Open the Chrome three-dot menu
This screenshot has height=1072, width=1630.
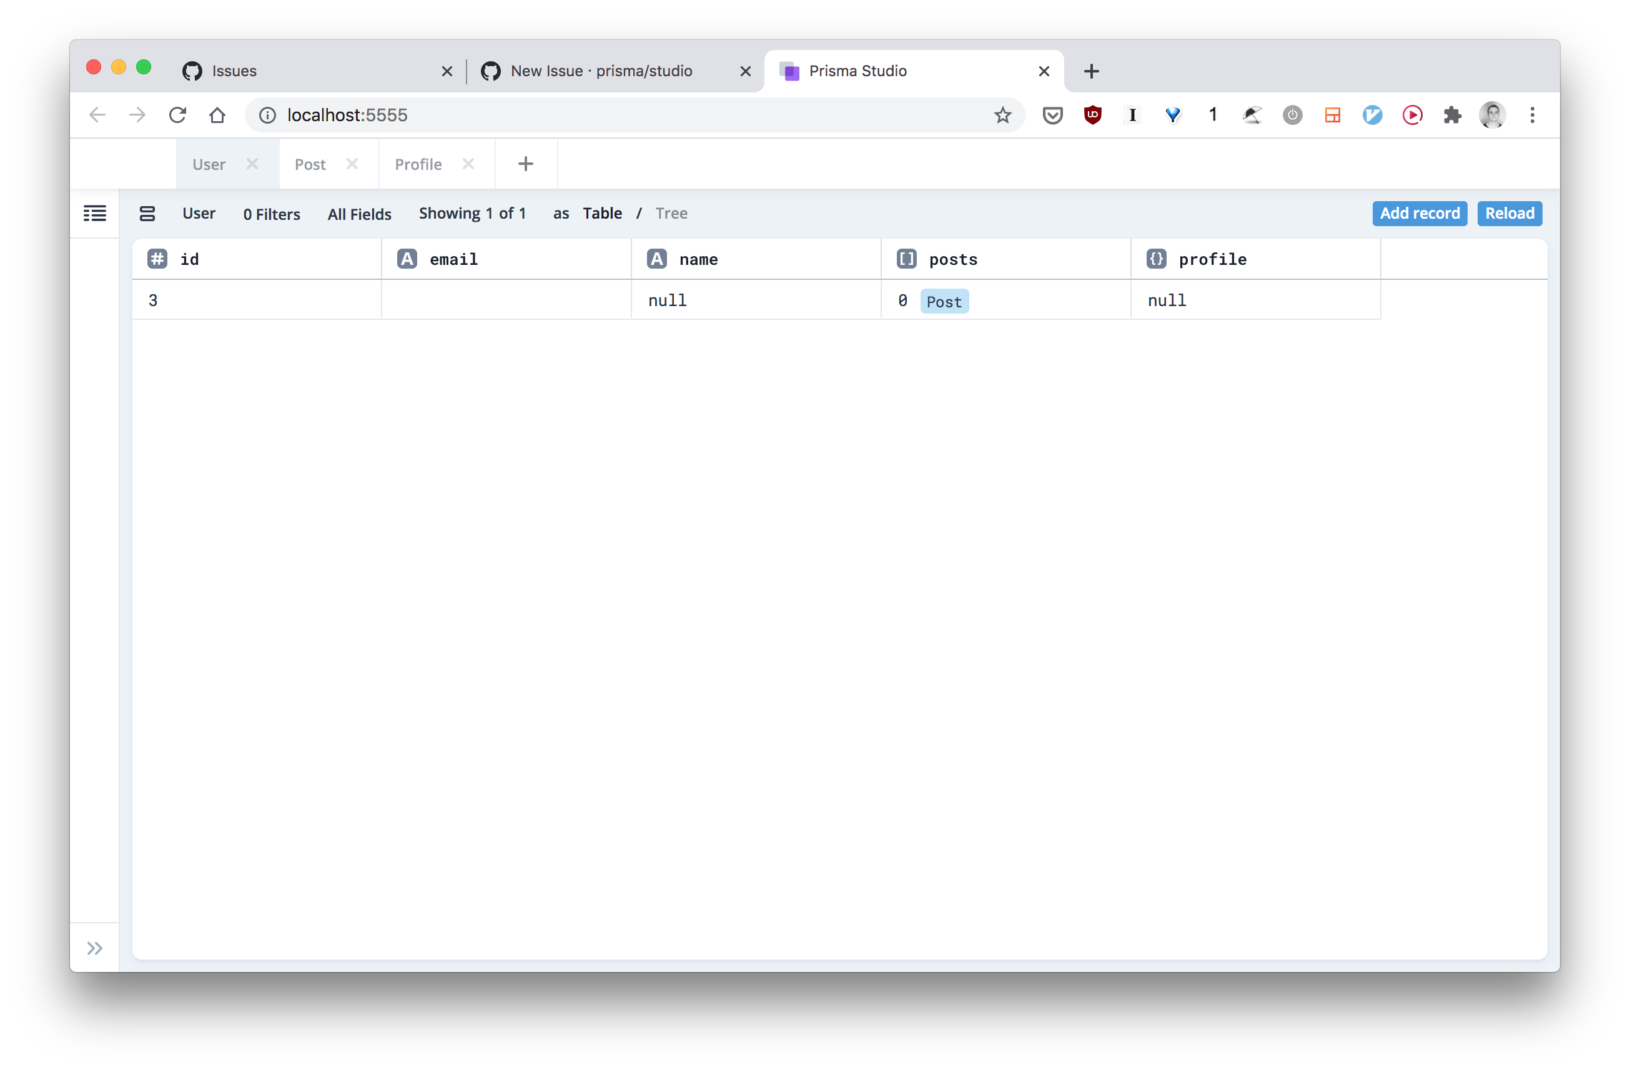pyautogui.click(x=1533, y=115)
